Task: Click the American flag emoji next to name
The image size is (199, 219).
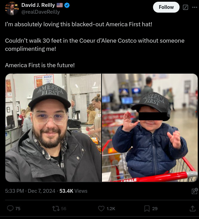Action: 60,5
